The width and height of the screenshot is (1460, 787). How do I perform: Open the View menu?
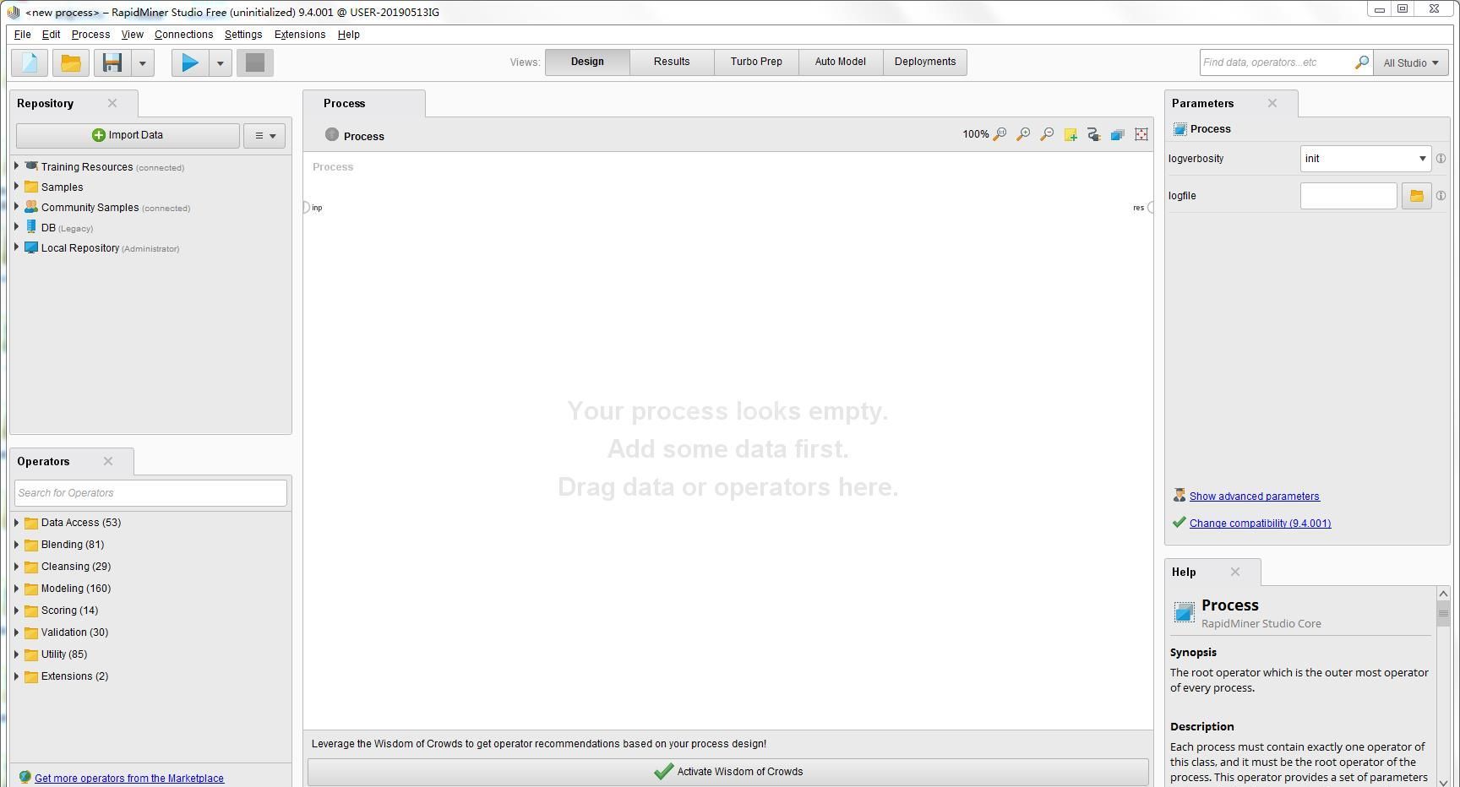[x=132, y=35]
